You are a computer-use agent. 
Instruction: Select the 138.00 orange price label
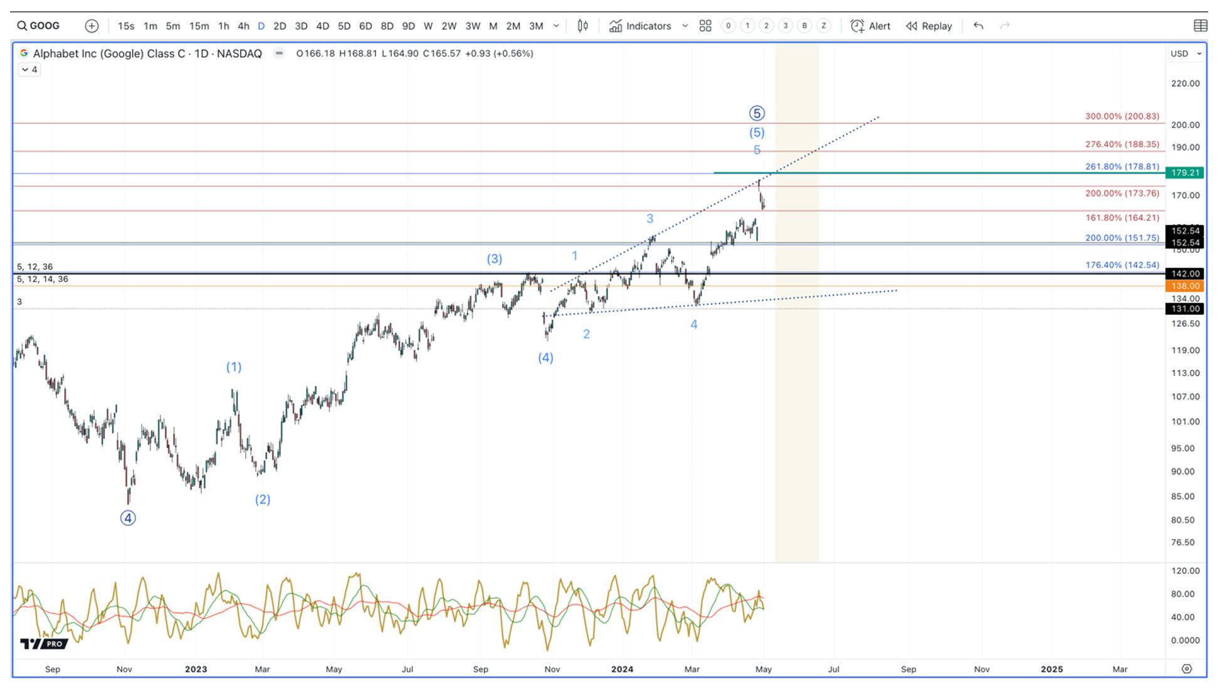click(x=1185, y=286)
